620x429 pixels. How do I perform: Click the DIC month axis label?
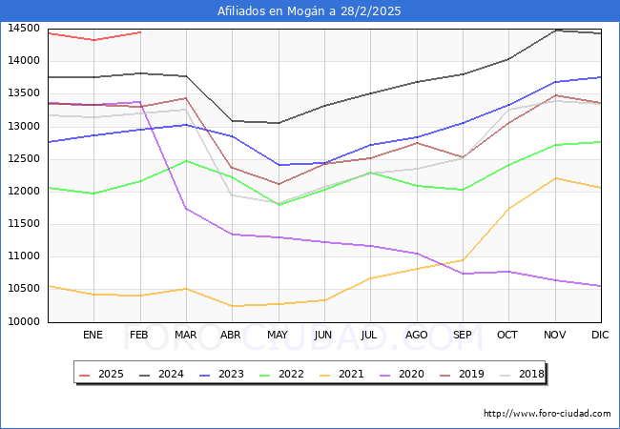point(600,335)
